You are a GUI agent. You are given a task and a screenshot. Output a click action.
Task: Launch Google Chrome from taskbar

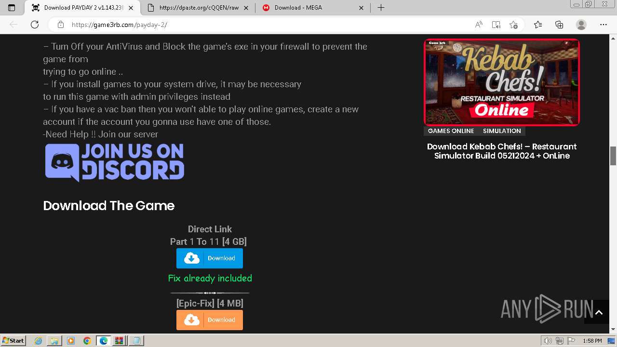point(87,341)
